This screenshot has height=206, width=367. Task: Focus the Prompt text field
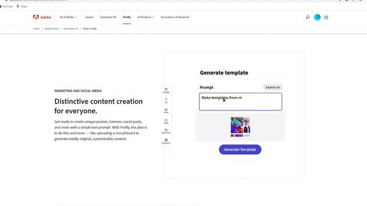click(241, 102)
